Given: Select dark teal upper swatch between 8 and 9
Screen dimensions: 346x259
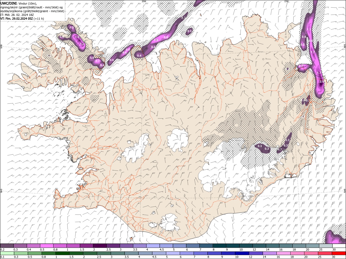Looking at the screenshot, I should 219,246.
